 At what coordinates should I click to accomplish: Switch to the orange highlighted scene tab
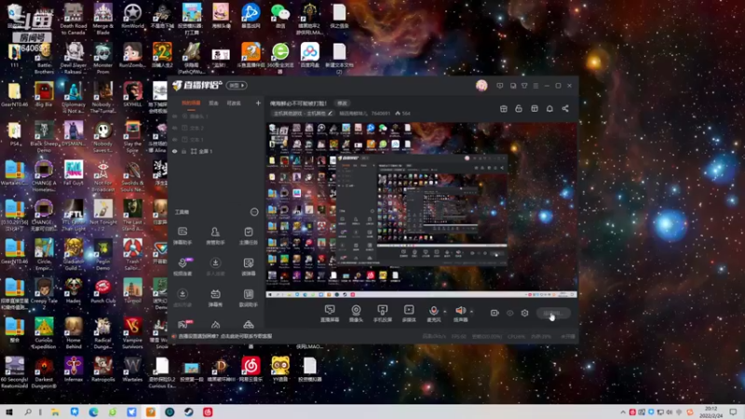click(191, 103)
